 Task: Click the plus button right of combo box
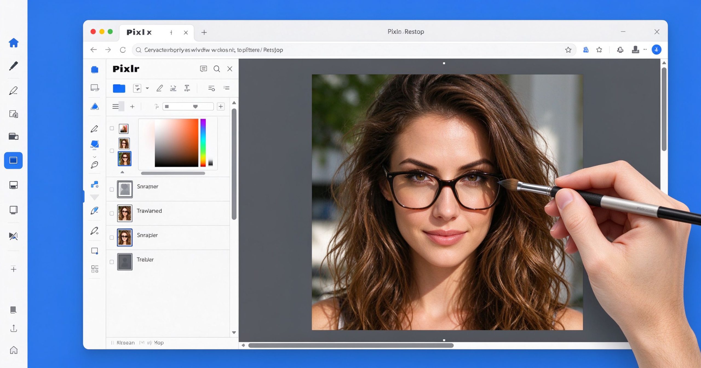click(x=221, y=107)
